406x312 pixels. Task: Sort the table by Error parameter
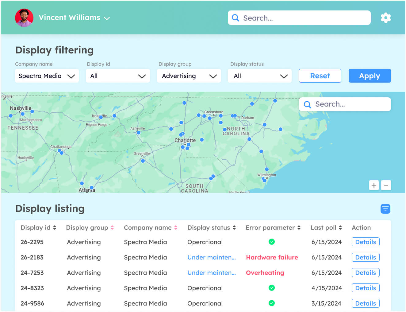pos(298,228)
